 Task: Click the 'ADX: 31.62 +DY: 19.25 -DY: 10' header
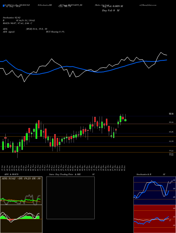(x=21, y=179)
